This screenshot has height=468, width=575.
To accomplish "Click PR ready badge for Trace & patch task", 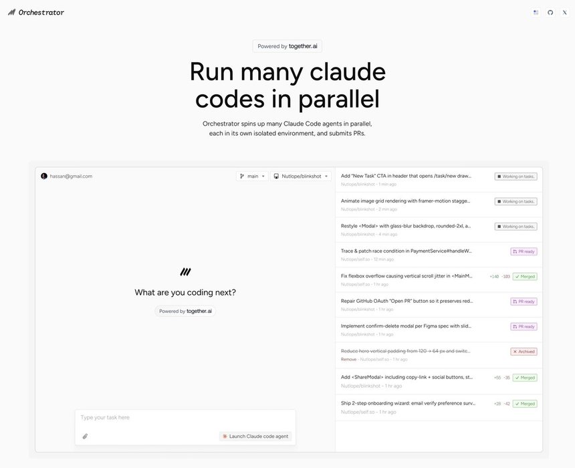I will click(524, 251).
